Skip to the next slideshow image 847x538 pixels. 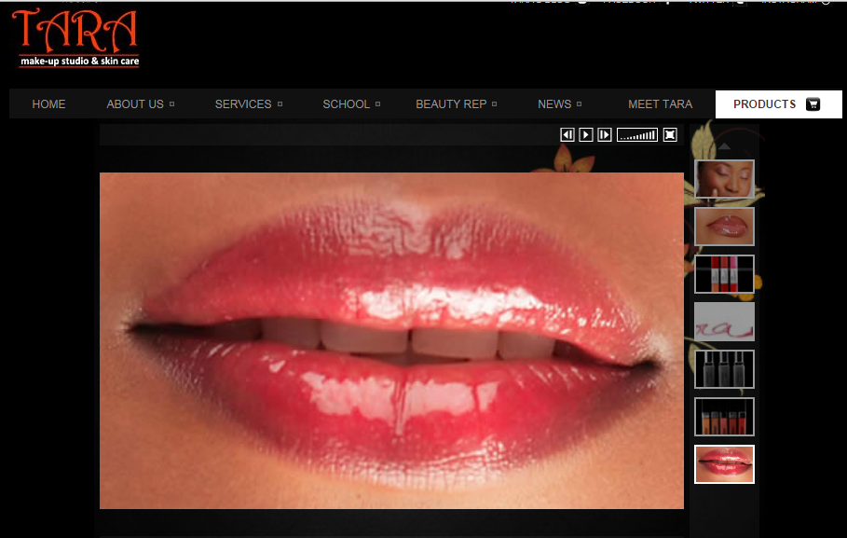(x=605, y=134)
